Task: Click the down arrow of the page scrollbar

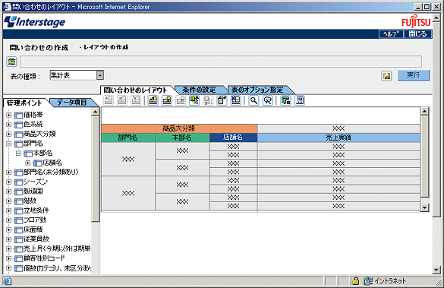Action: tap(436, 270)
